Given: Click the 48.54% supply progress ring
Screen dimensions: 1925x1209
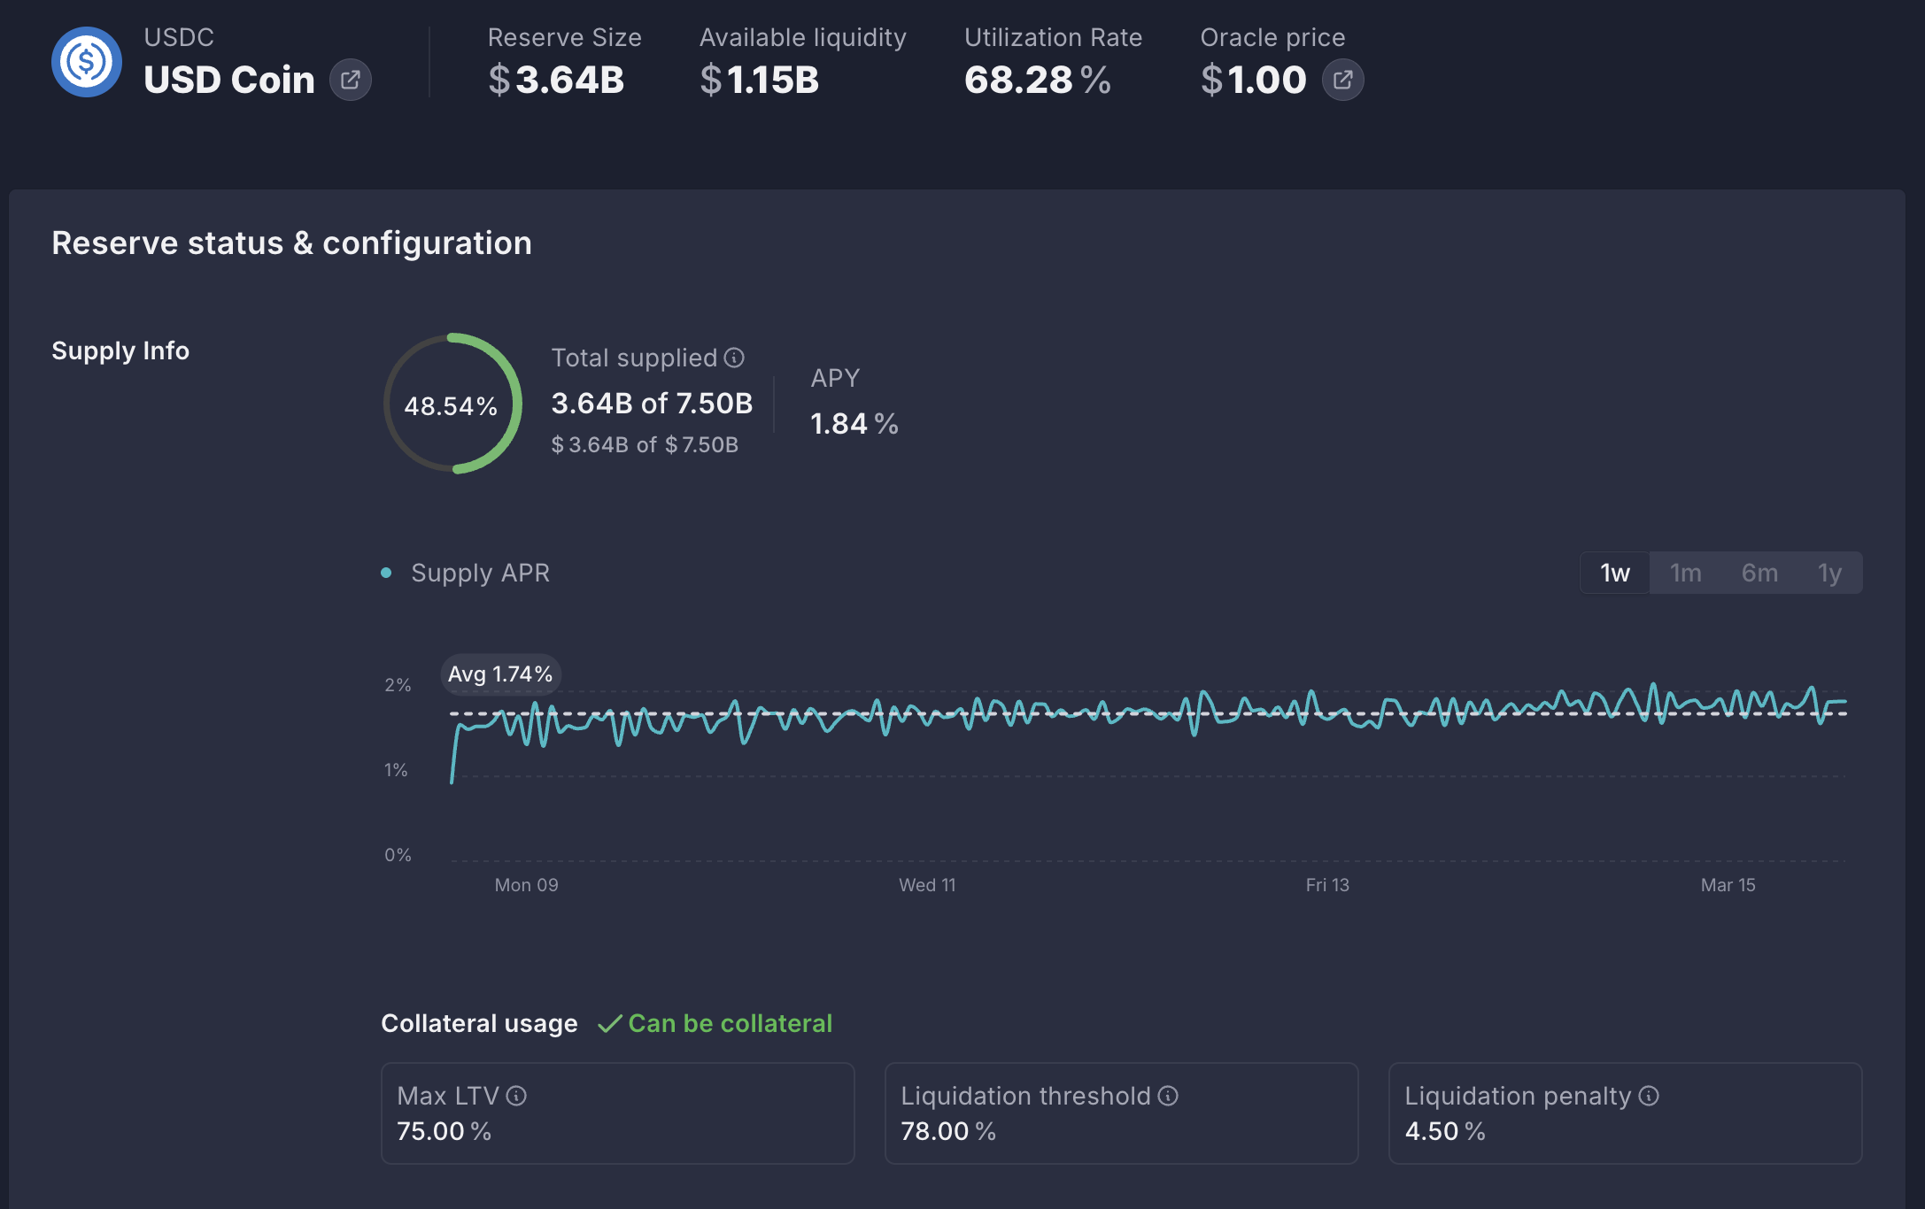Looking at the screenshot, I should 452,404.
